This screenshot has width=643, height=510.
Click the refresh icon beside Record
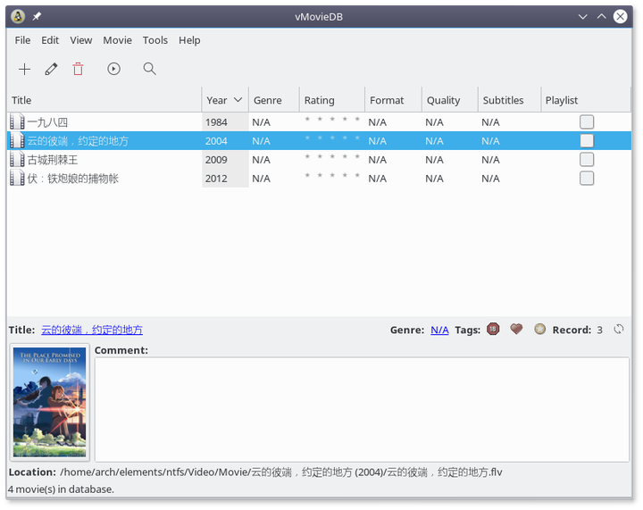[x=619, y=330]
